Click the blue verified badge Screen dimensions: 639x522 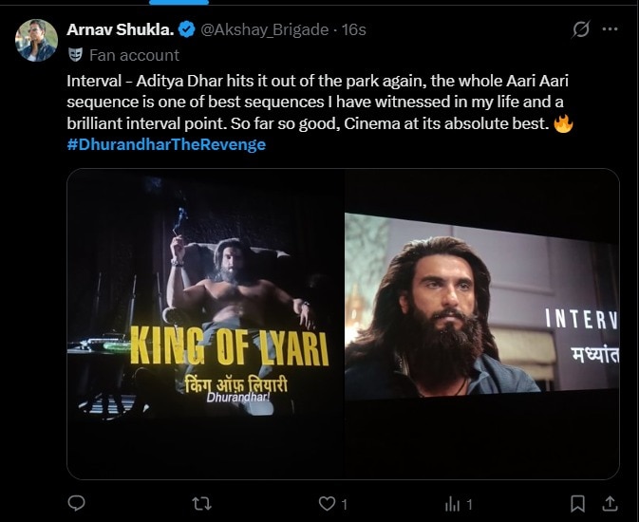point(185,30)
